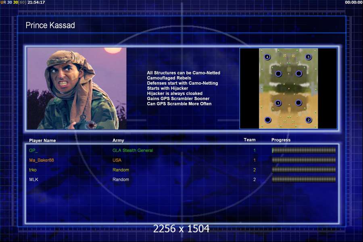Click start position marker 2 on the minimap

[x=308, y=120]
